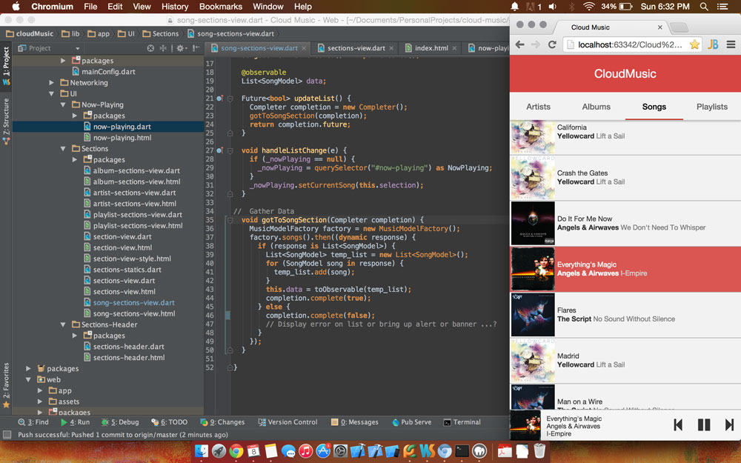Pause the currently playing song
This screenshot has height=463, width=741.
704,424
